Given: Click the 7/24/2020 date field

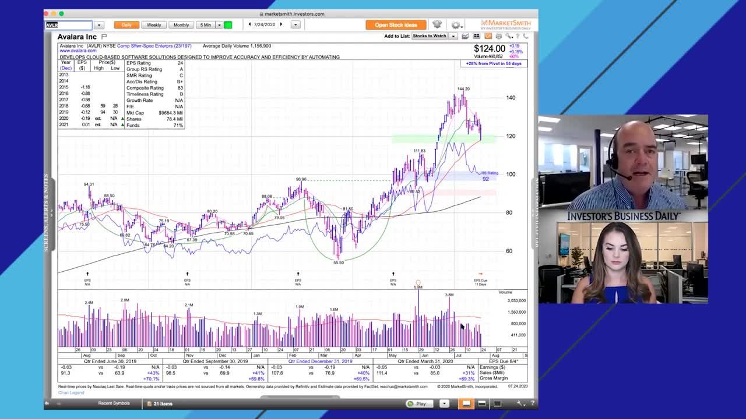Looking at the screenshot, I should (x=265, y=24).
